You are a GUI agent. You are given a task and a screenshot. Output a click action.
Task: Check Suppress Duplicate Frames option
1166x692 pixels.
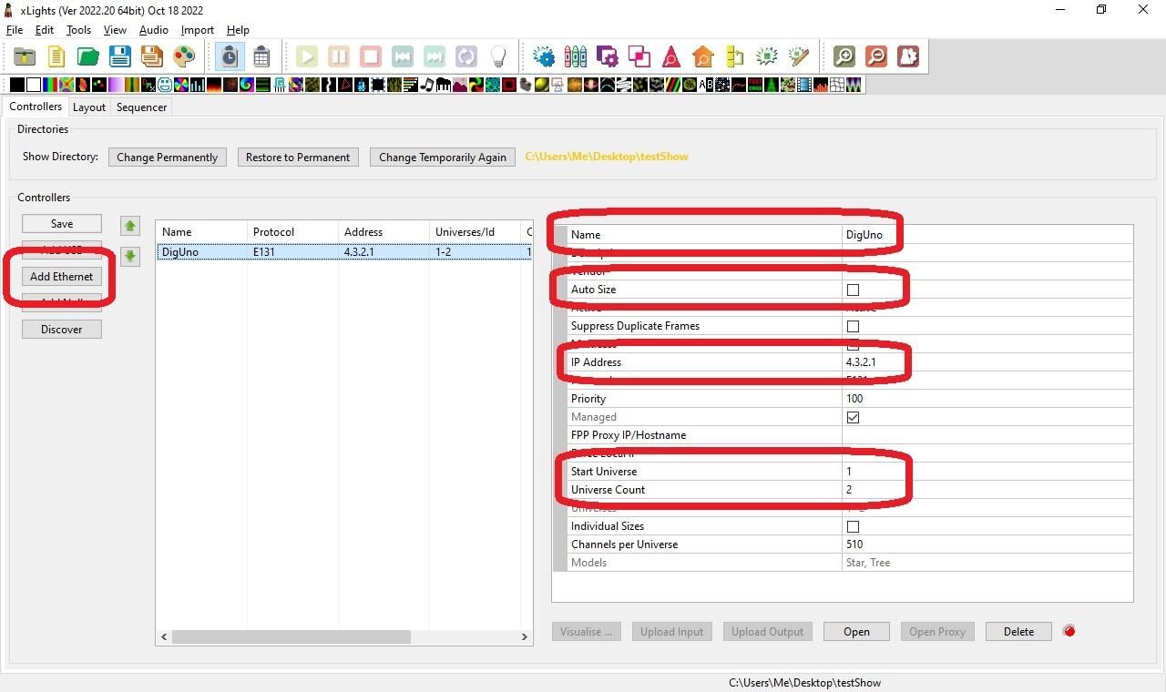853,326
